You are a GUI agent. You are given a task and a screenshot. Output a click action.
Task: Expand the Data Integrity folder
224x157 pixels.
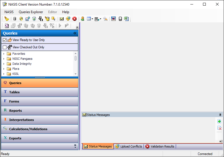coord(4,64)
